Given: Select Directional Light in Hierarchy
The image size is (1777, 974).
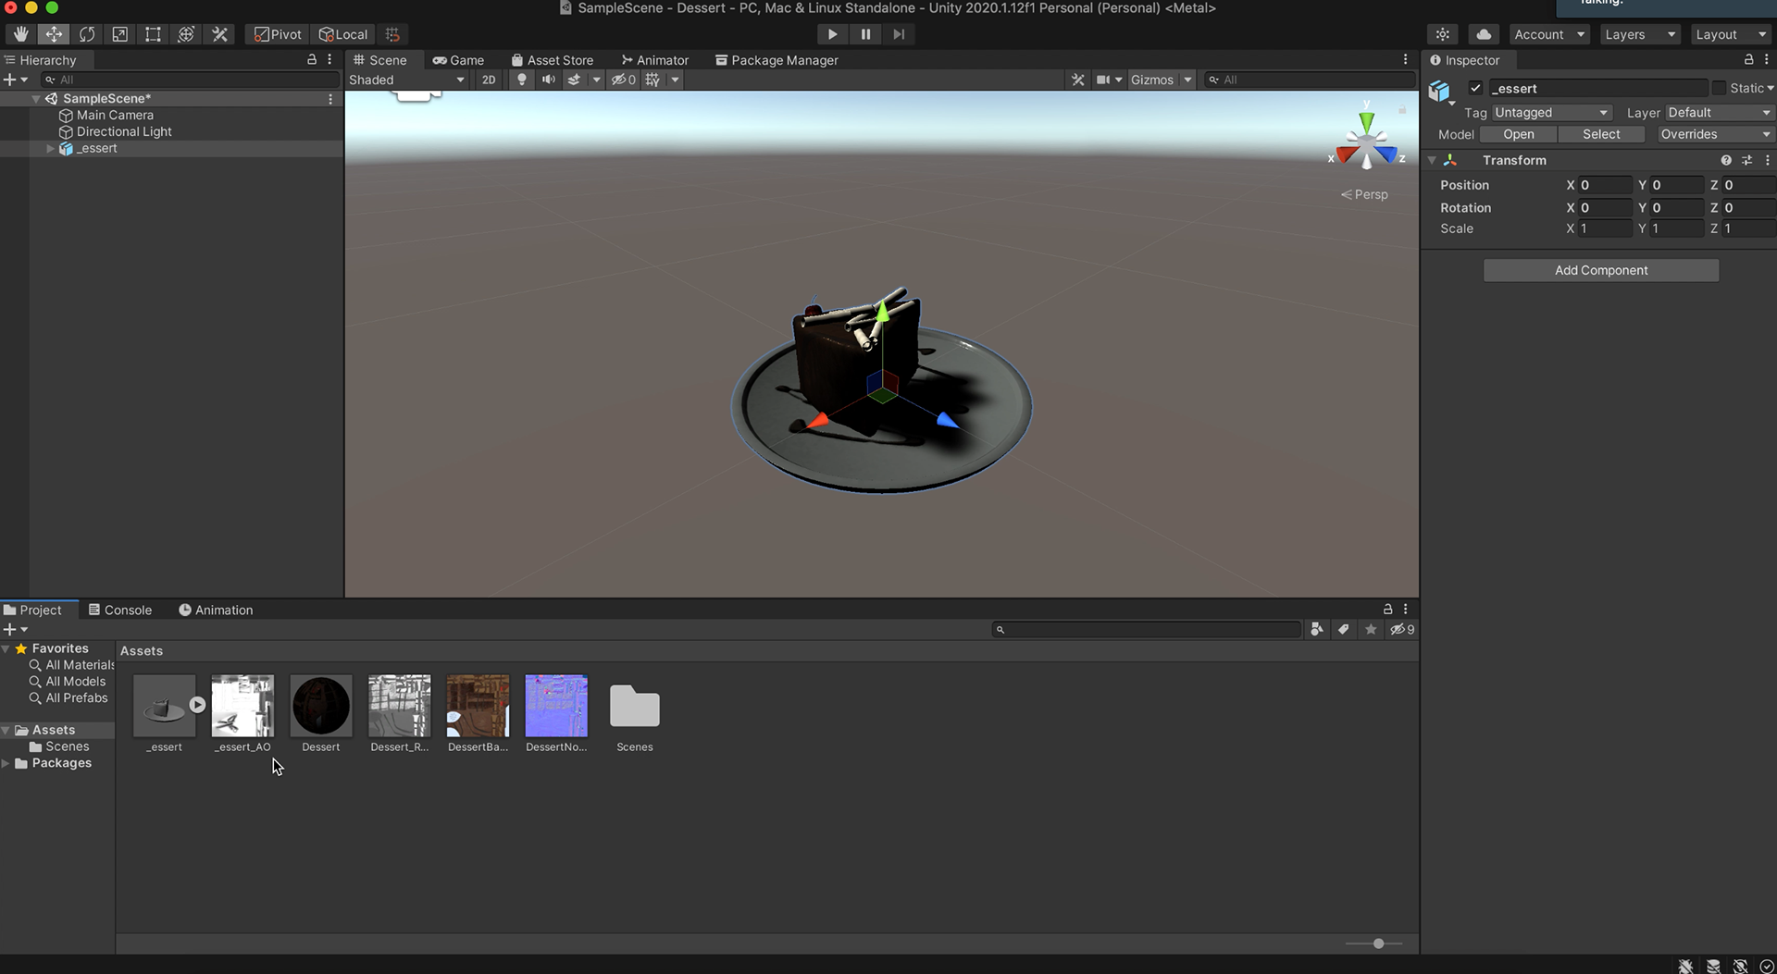Looking at the screenshot, I should point(124,131).
